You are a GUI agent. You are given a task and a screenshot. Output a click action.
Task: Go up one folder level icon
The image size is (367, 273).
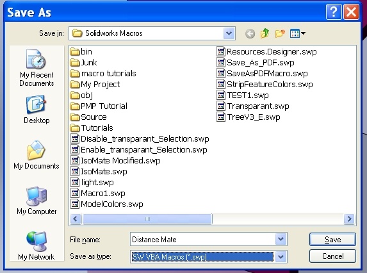265,33
